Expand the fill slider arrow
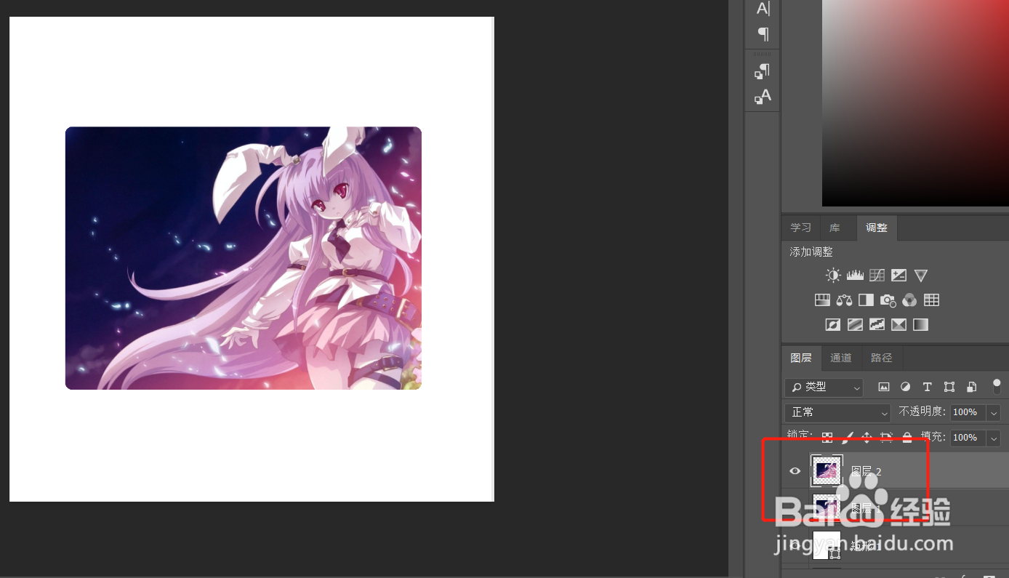 tap(994, 438)
